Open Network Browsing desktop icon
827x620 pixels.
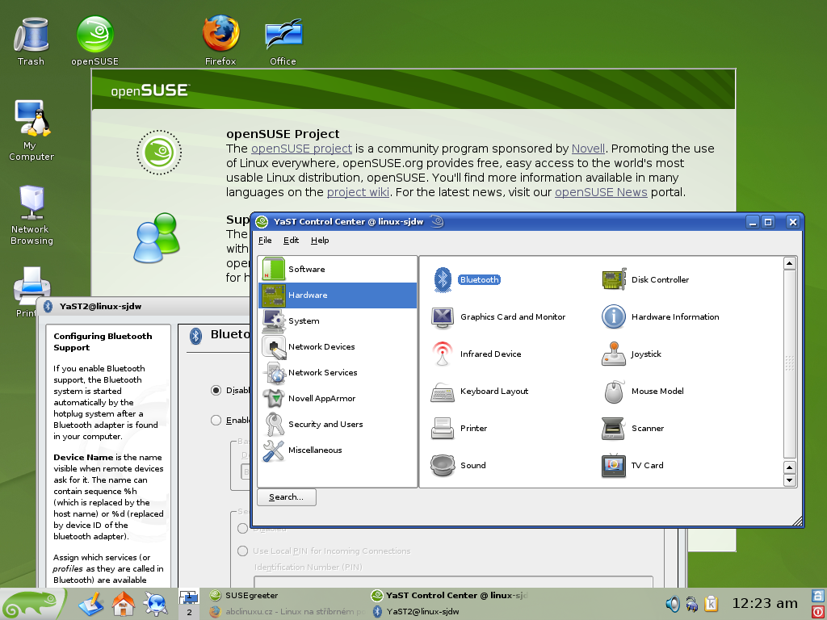[x=31, y=215]
